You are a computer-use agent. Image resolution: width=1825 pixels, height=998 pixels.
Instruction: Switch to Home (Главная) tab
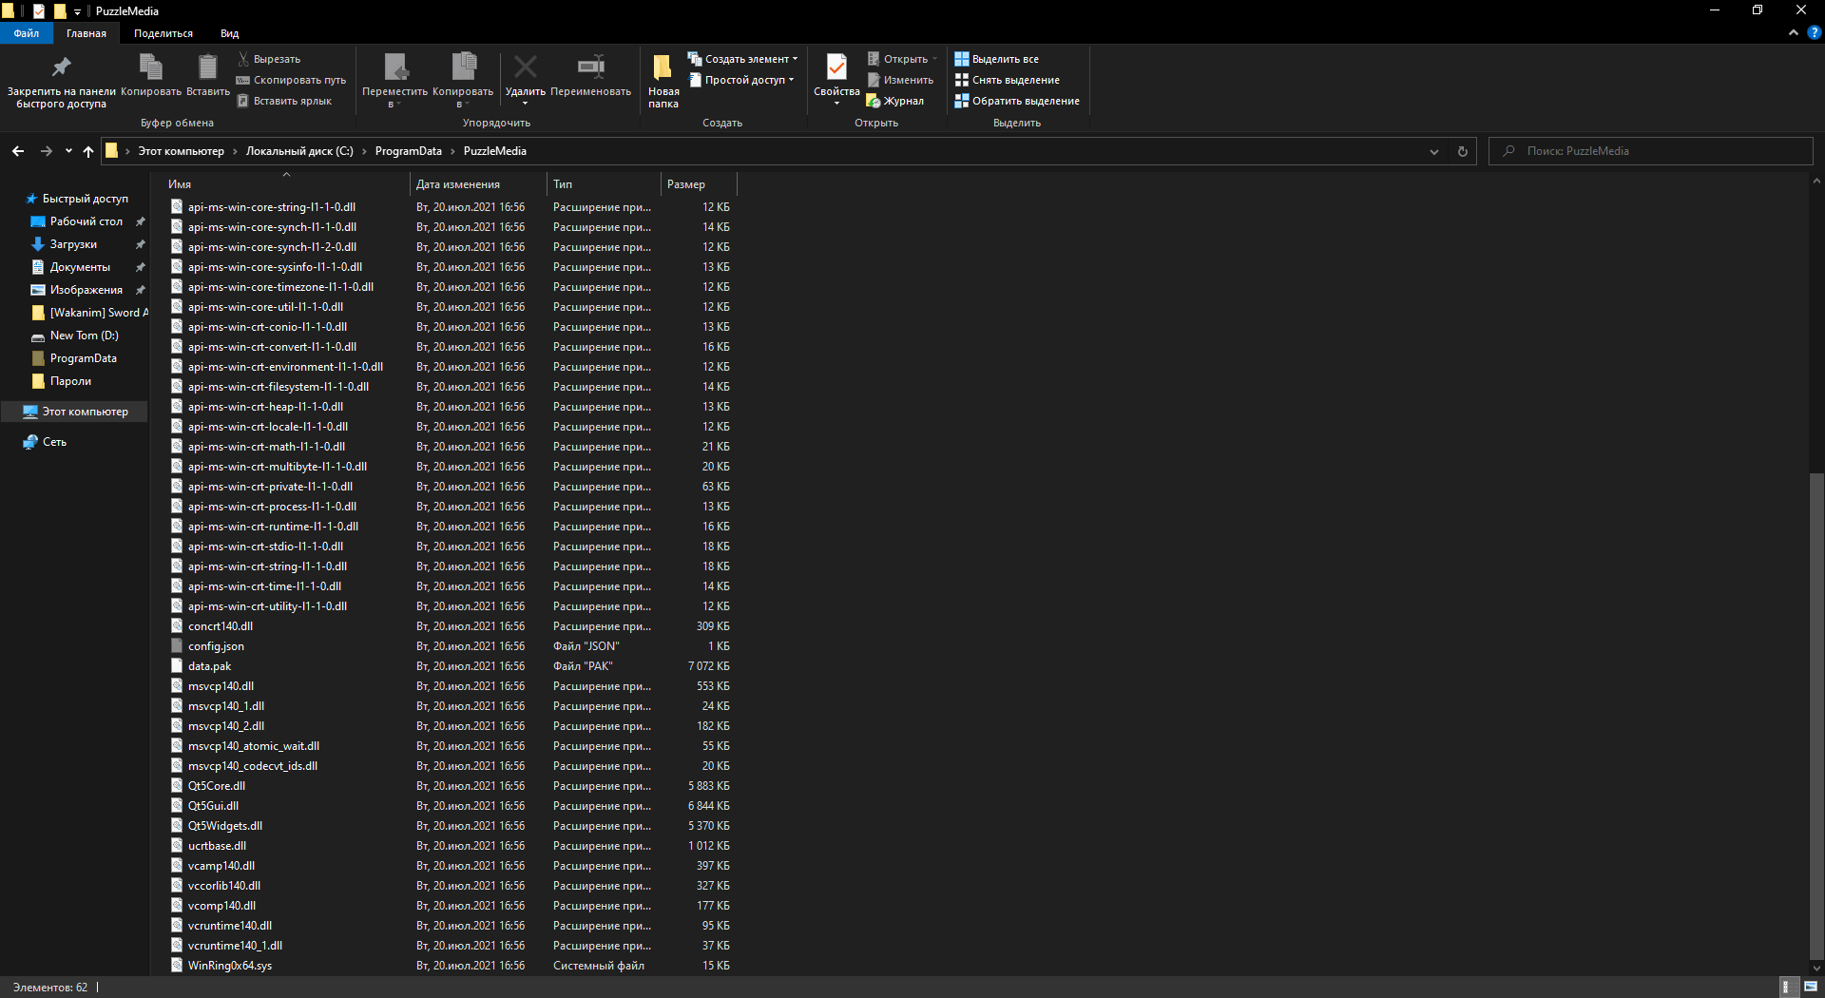pos(86,33)
